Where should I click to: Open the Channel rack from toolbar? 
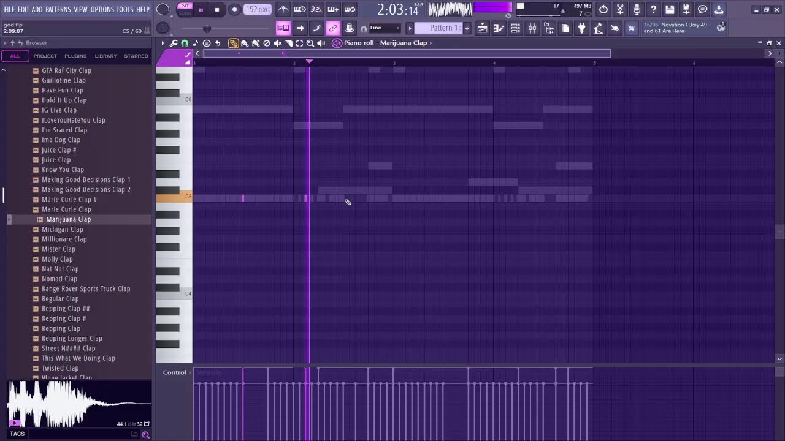pyautogui.click(x=515, y=28)
